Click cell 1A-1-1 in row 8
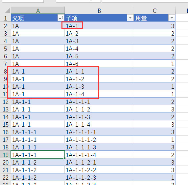The width and height of the screenshot is (188, 185). [99, 71]
